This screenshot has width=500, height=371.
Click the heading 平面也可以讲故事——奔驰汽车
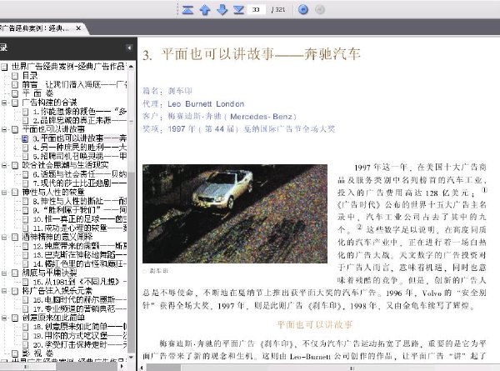point(252,54)
